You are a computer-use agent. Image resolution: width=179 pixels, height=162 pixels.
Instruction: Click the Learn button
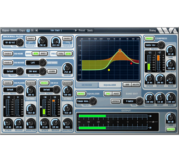point(52,71)
